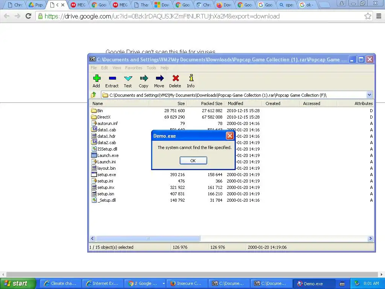Click the 7-Zip horizontal scrollbar thumb

(x=148, y=238)
